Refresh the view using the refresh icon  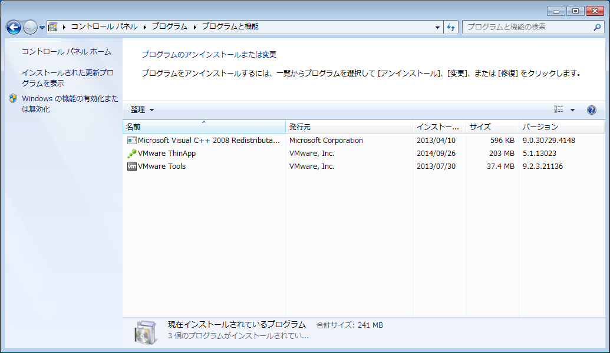pyautogui.click(x=451, y=27)
